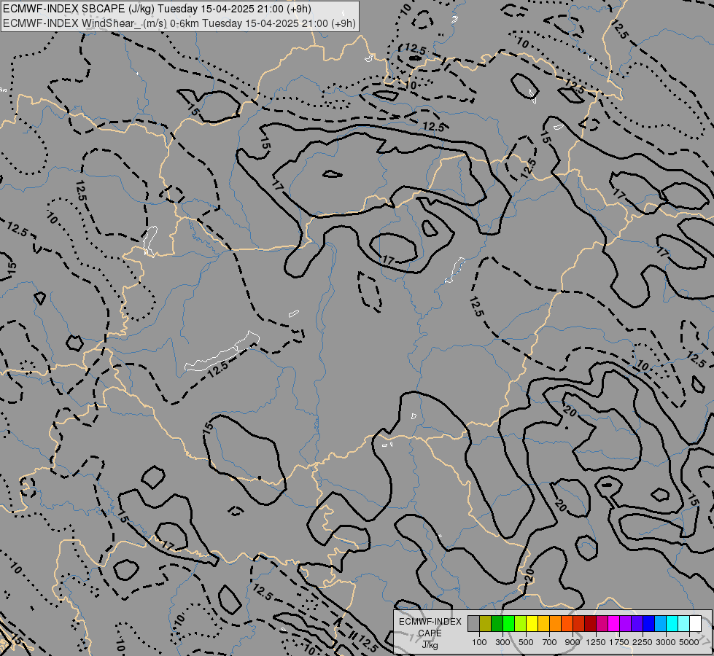Viewport: 714px width, 656px height.
Task: Select the pure blue legend swatch
Action: pyautogui.click(x=649, y=624)
